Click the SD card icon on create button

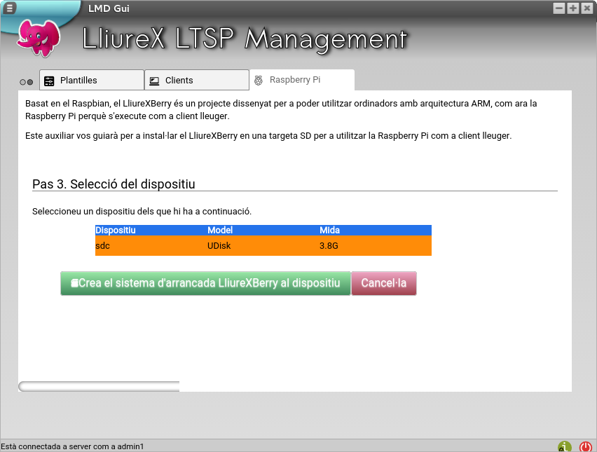pyautogui.click(x=74, y=284)
